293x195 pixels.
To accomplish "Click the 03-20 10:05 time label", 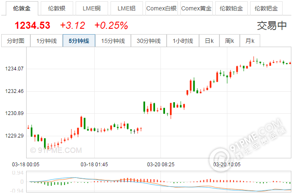I will pyautogui.click(x=227, y=165).
